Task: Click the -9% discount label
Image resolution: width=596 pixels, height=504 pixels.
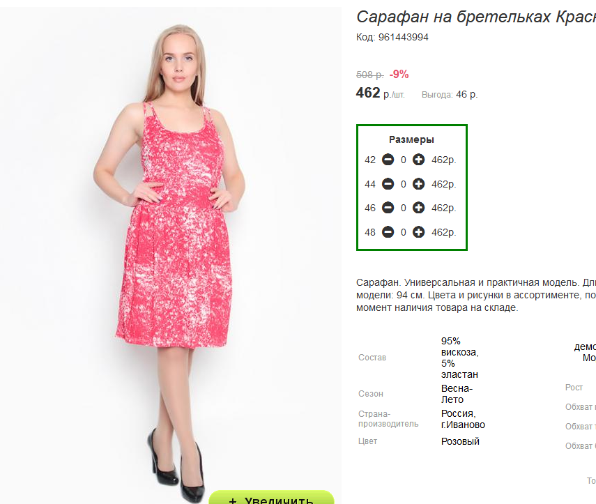Action: coord(399,74)
